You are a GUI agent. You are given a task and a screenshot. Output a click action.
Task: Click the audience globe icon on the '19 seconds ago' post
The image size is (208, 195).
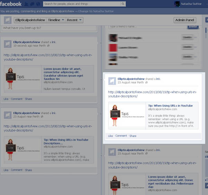48,45
